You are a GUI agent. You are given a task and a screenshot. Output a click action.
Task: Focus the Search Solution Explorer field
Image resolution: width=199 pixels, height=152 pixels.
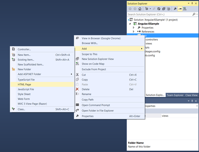click(x=160, y=14)
